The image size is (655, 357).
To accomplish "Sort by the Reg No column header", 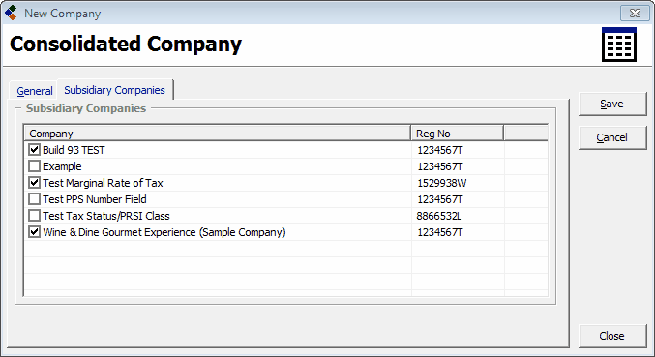I will click(x=457, y=134).
